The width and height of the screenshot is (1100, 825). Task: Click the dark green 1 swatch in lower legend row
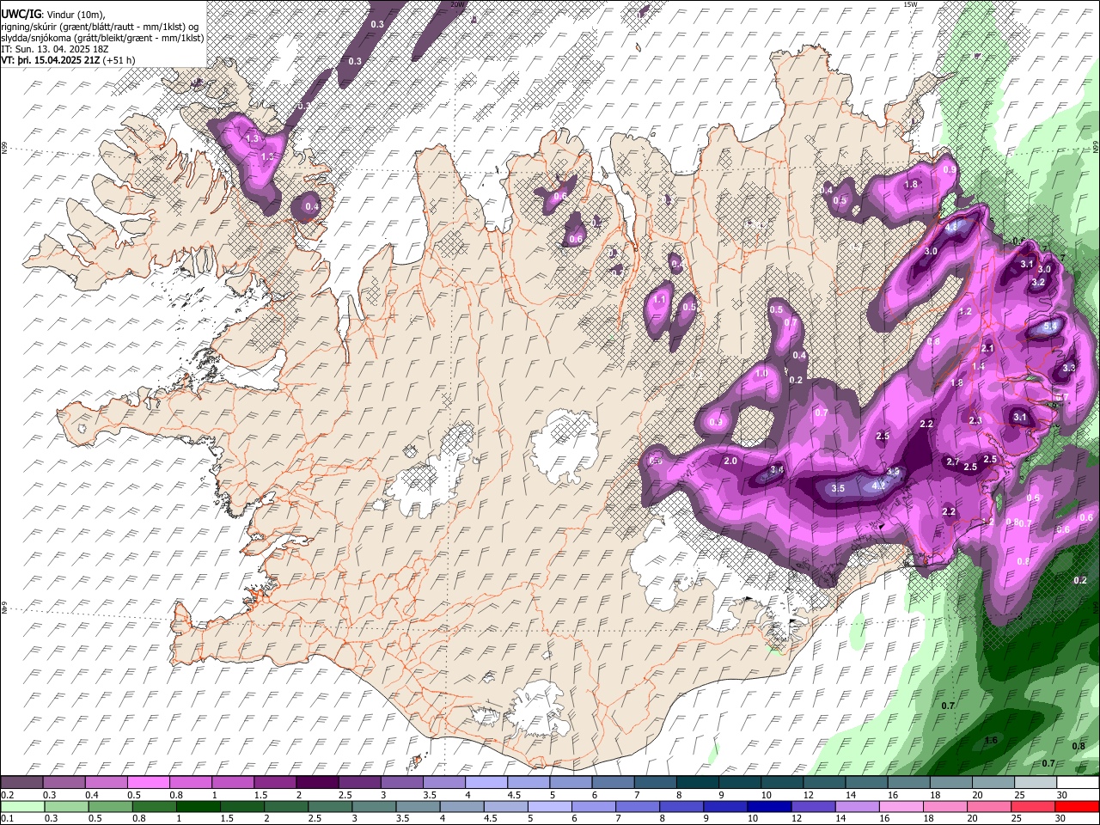click(199, 806)
